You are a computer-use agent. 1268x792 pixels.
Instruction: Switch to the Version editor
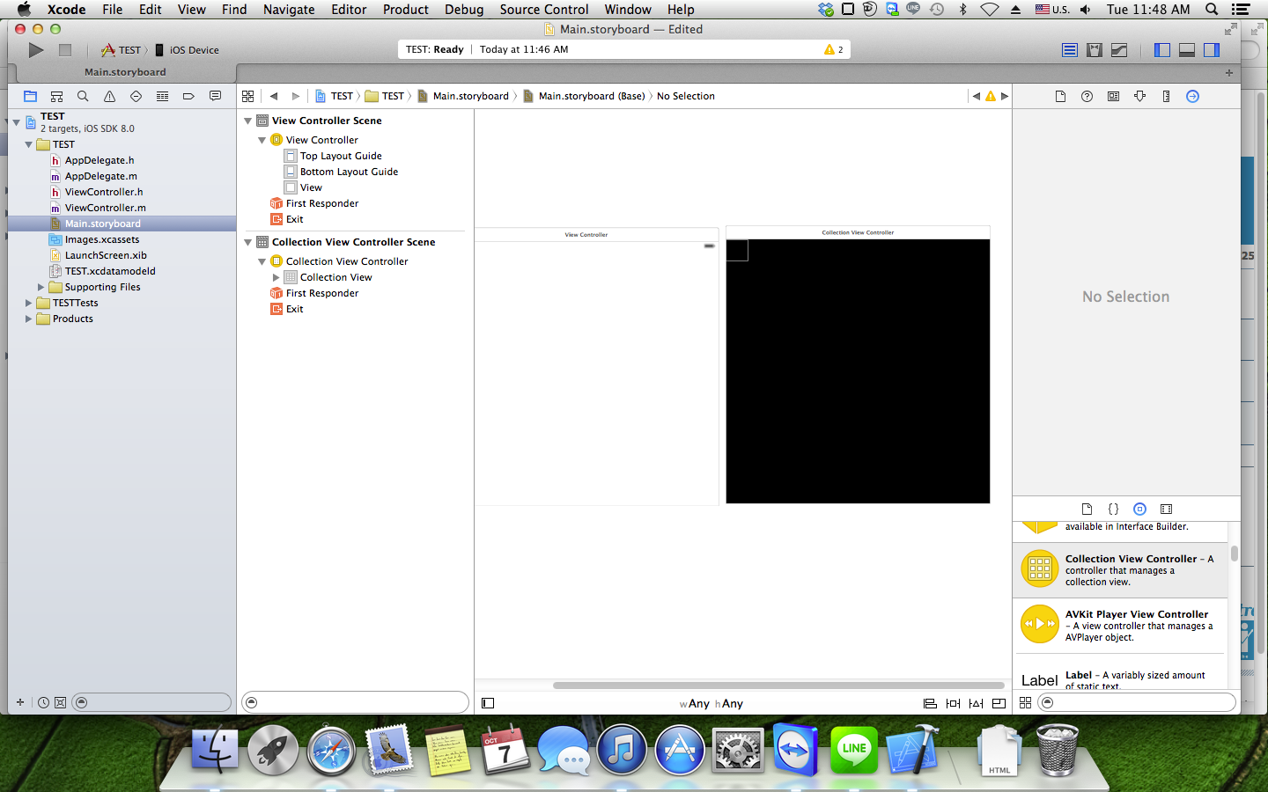click(x=1119, y=50)
